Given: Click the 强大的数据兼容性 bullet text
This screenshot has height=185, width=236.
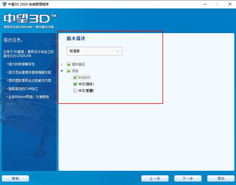Looking at the screenshot, I should [x=20, y=64].
